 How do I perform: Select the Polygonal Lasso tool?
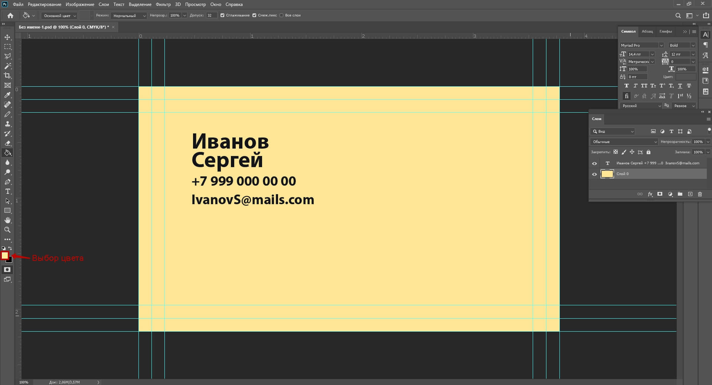[7, 56]
